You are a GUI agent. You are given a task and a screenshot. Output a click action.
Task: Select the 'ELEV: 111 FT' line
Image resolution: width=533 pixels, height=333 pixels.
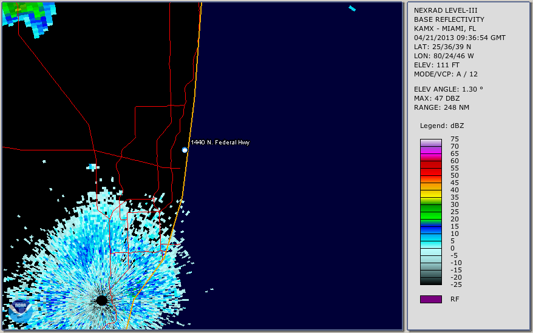(x=436, y=65)
